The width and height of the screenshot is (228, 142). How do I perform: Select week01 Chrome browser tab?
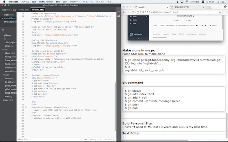click(151, 7)
